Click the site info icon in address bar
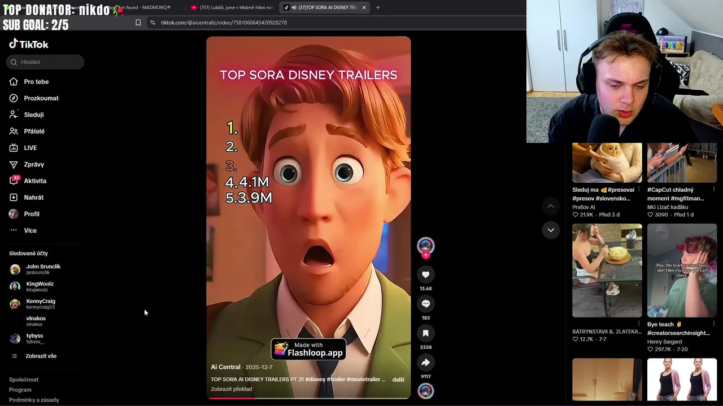The height and width of the screenshot is (406, 723). pyautogui.click(x=153, y=23)
